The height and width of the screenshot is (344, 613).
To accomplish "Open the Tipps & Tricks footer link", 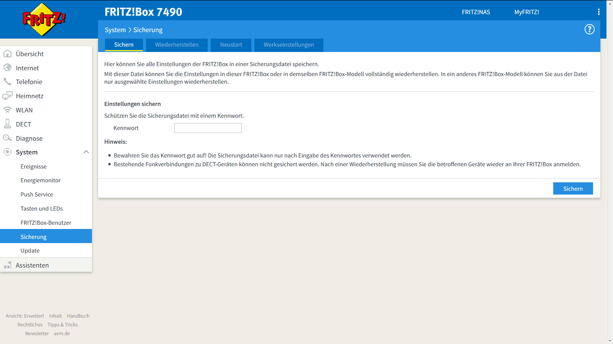I will [62, 325].
